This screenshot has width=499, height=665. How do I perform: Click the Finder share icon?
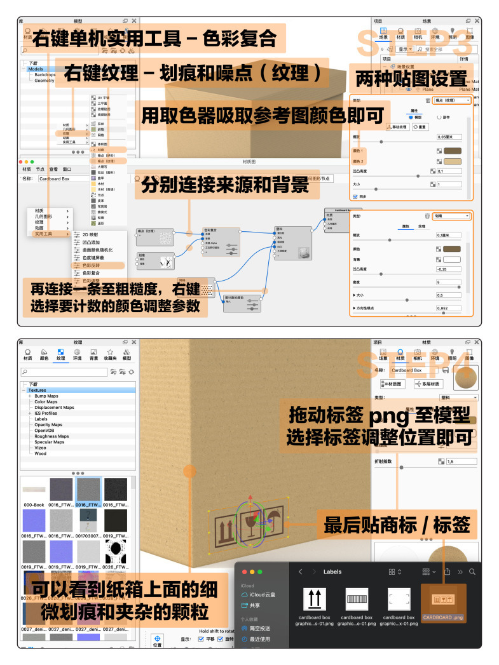tap(447, 572)
